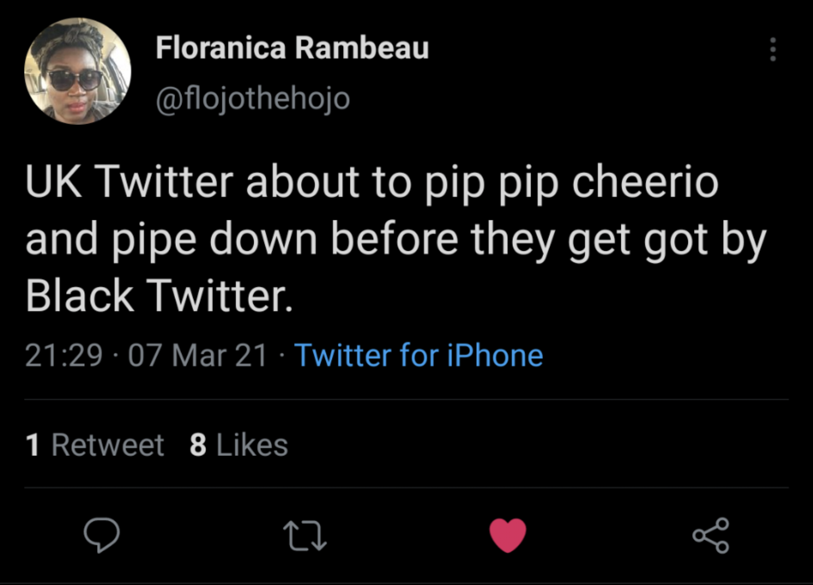Click the 07 Mar 21 date

click(x=197, y=355)
